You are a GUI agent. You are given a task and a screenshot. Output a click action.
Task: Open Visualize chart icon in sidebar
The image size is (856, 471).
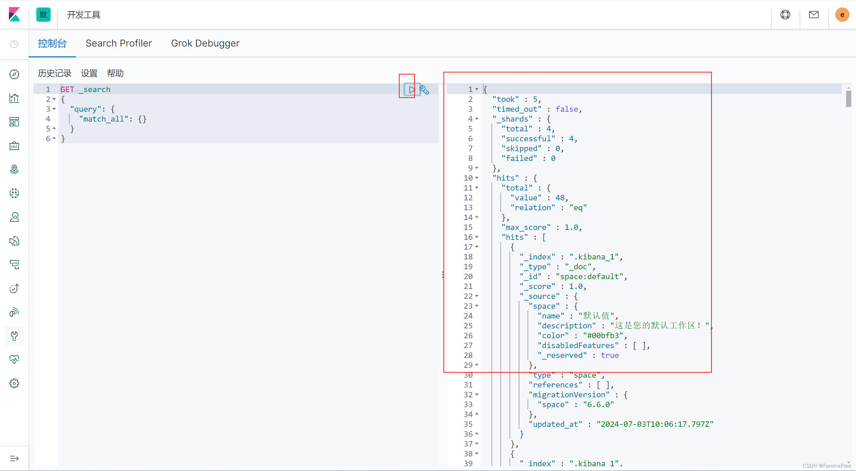tap(14, 98)
